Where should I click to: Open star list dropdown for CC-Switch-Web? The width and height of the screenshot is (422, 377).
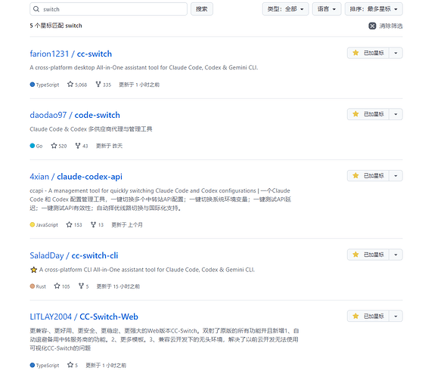point(396,317)
